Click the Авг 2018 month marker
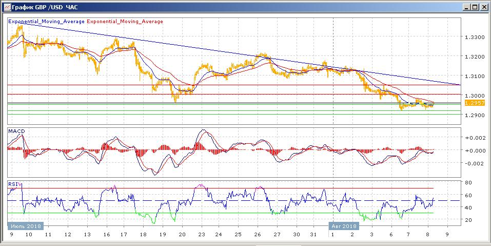This screenshot has width=491, height=246. 343,225
